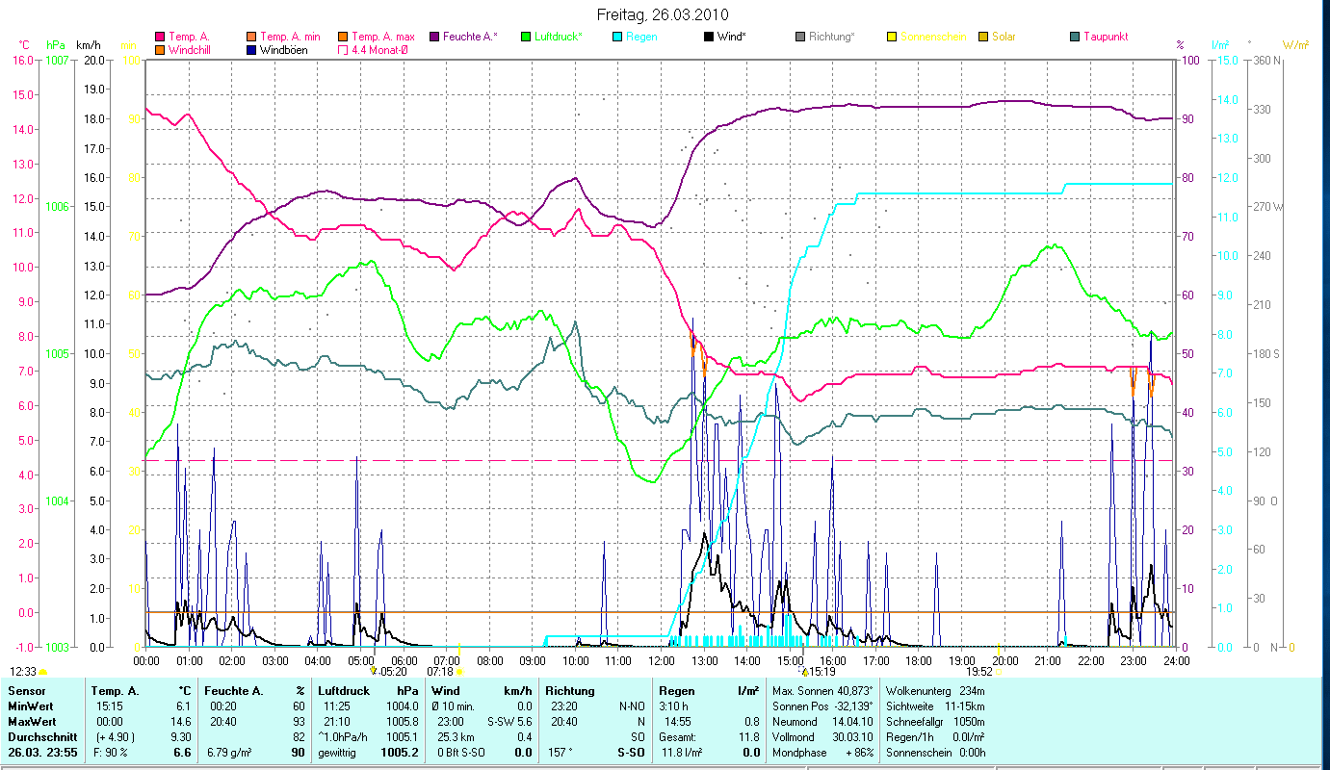Click the sun icon beside 12:33
The height and width of the screenshot is (770, 1330).
pyautogui.click(x=42, y=672)
